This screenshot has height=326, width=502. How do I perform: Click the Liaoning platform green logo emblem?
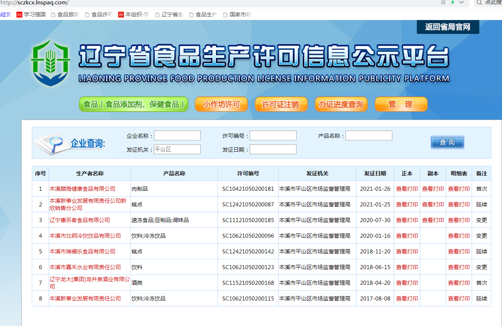[x=50, y=63]
